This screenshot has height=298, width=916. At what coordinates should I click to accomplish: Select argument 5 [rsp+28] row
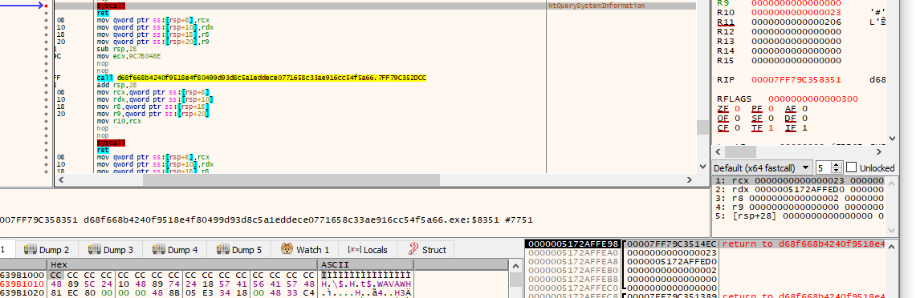click(x=799, y=215)
